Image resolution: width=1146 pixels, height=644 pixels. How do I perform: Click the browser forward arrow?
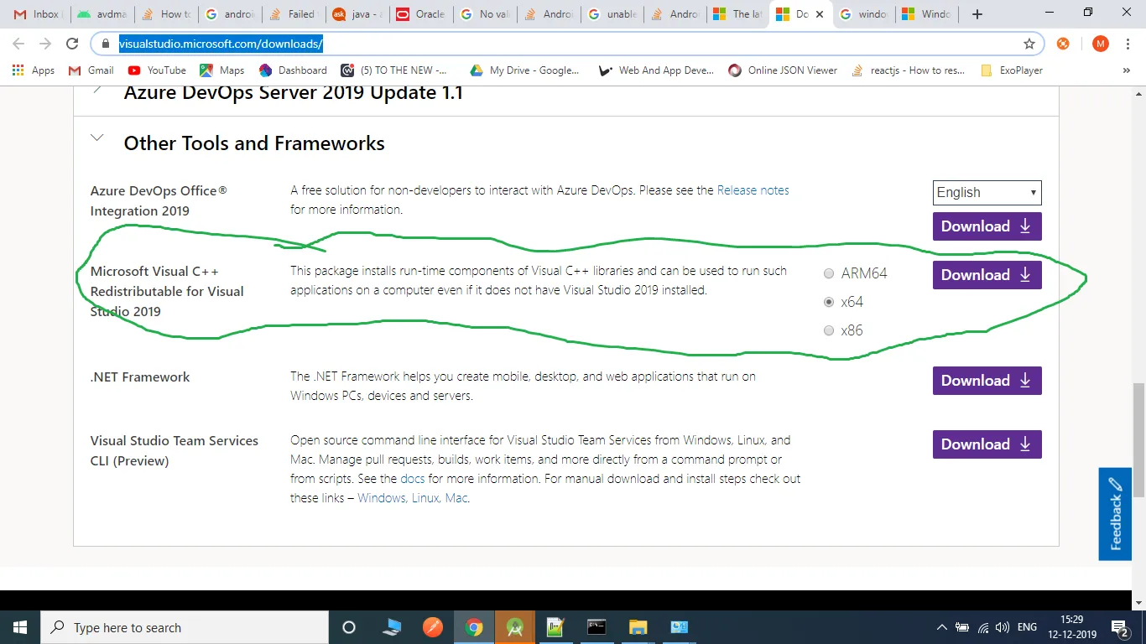tap(45, 44)
